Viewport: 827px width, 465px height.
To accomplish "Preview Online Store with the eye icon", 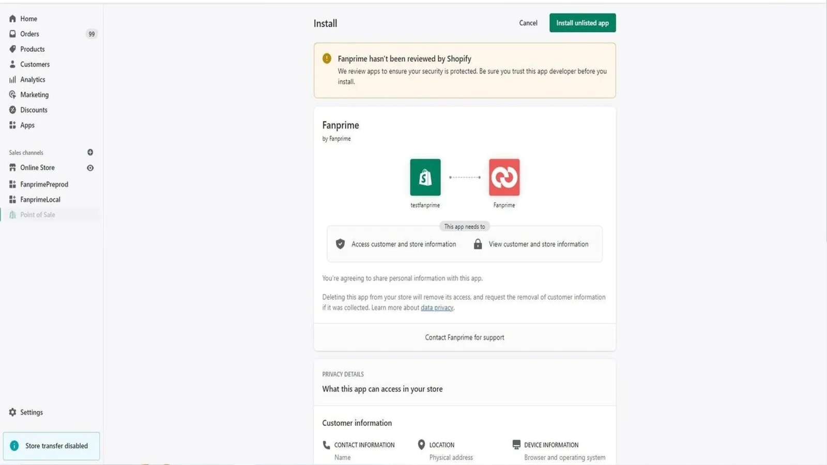I will coord(90,168).
